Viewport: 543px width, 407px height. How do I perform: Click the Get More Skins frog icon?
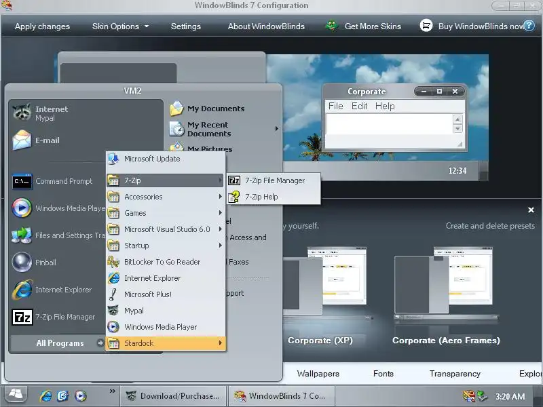point(332,26)
